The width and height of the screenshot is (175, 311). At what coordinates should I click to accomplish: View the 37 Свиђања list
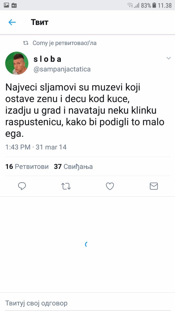[x=73, y=167]
